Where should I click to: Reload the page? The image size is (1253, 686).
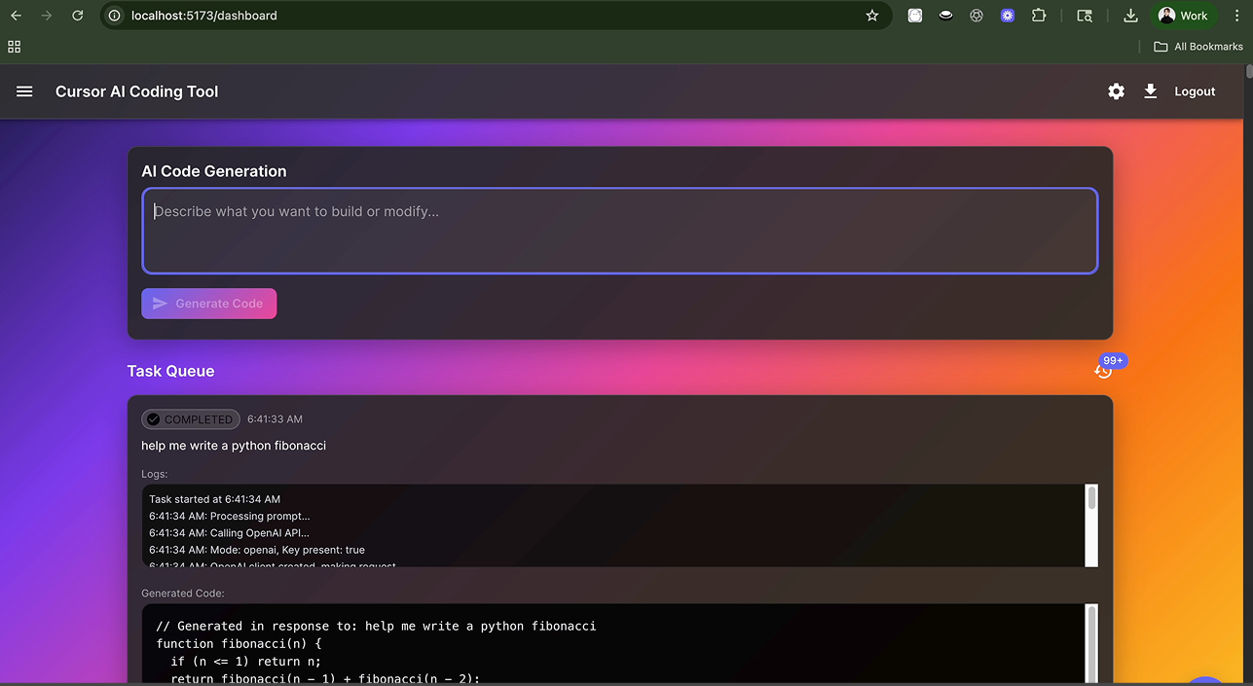tap(78, 16)
